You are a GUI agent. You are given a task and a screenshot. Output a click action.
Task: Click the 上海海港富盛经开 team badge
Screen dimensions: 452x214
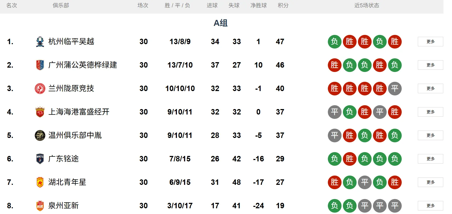(40, 112)
